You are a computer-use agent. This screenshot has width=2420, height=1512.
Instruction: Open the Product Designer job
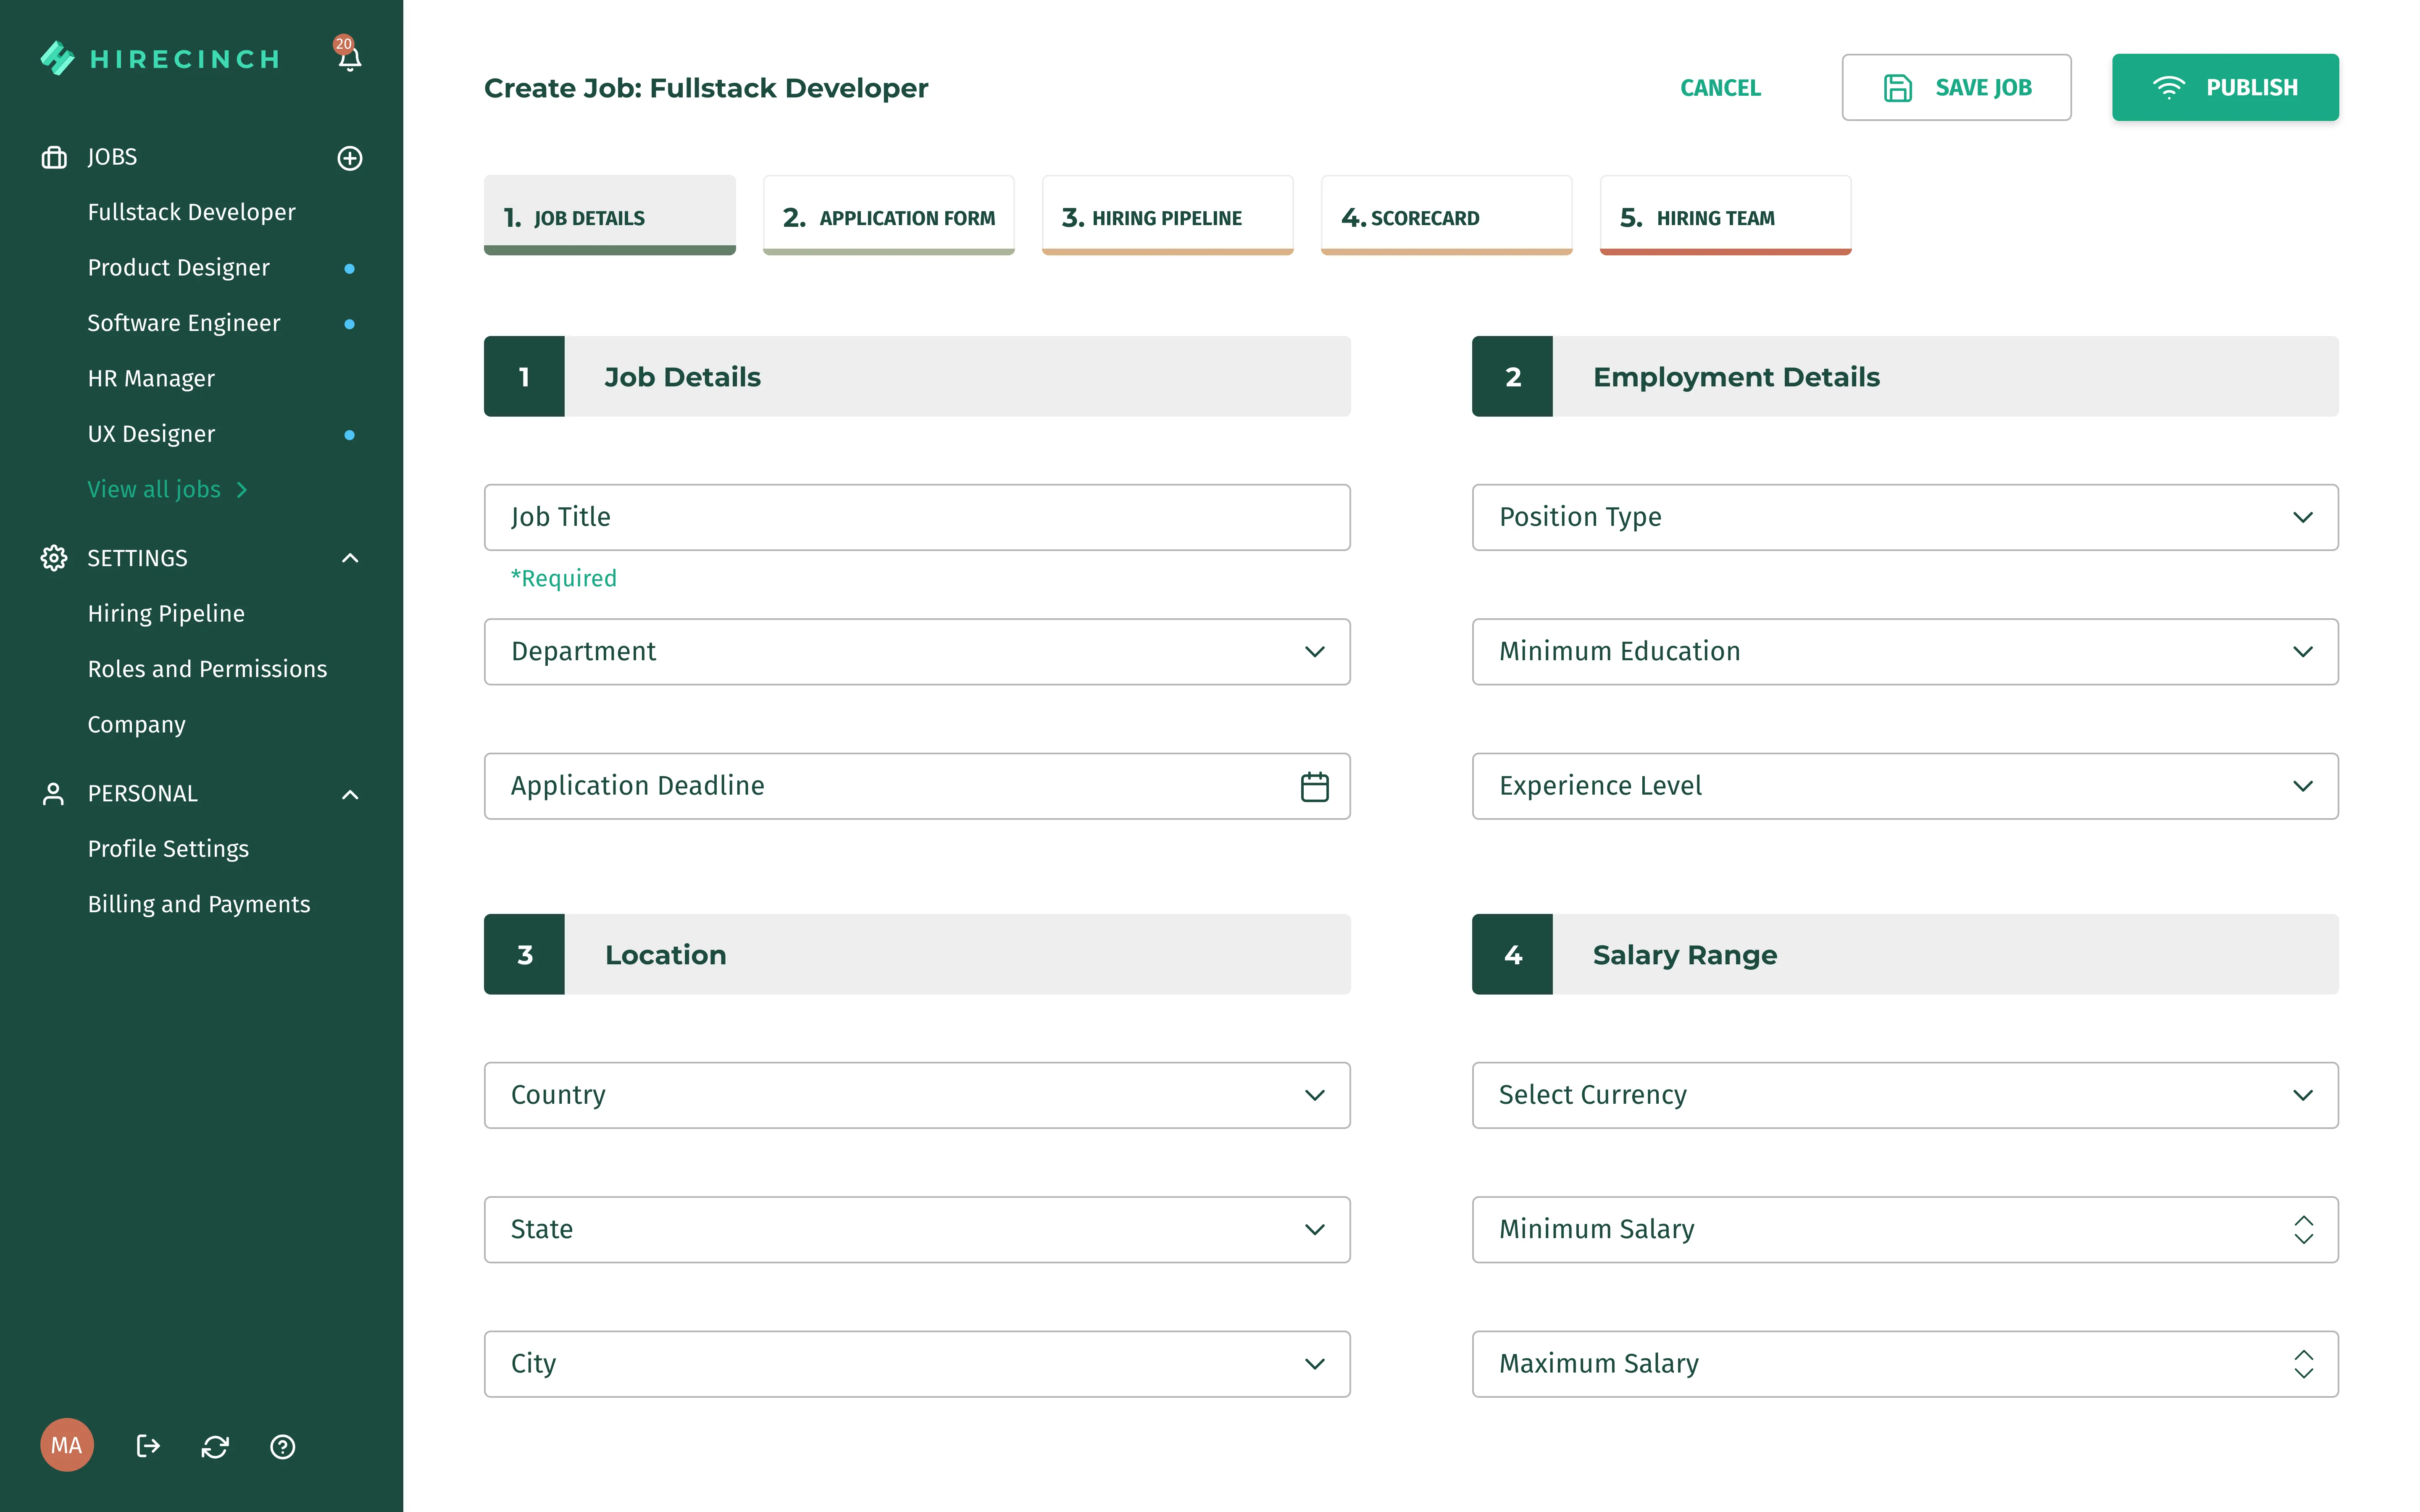point(179,268)
